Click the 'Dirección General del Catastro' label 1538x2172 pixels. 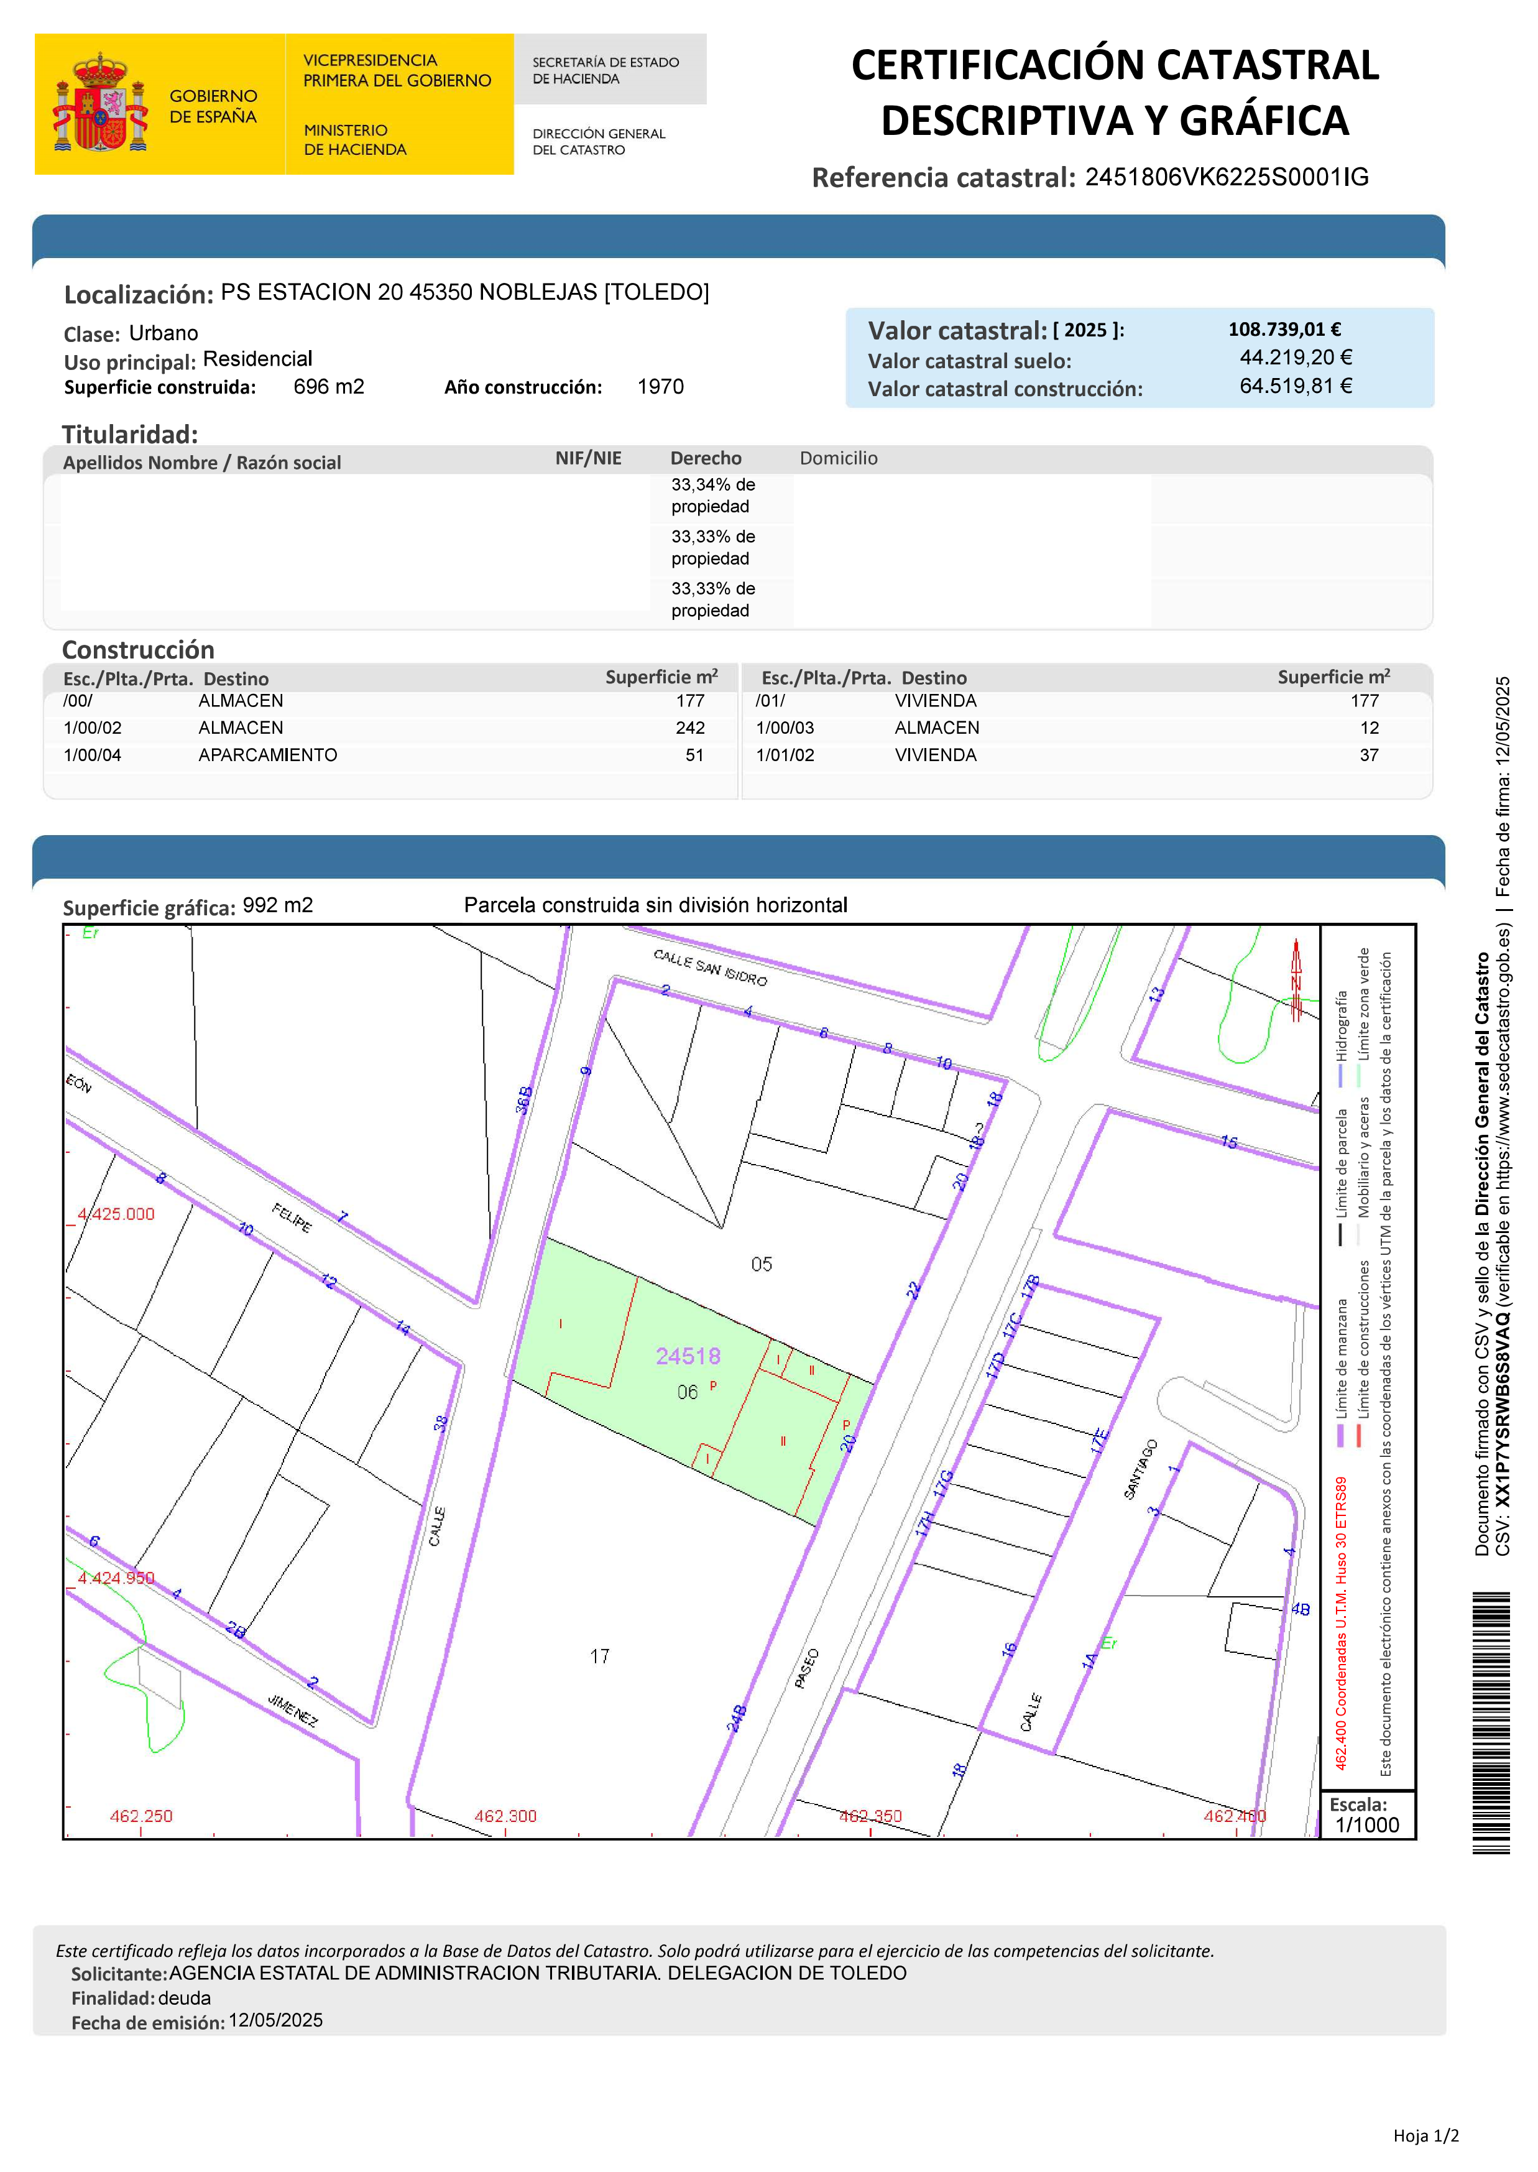(x=599, y=141)
